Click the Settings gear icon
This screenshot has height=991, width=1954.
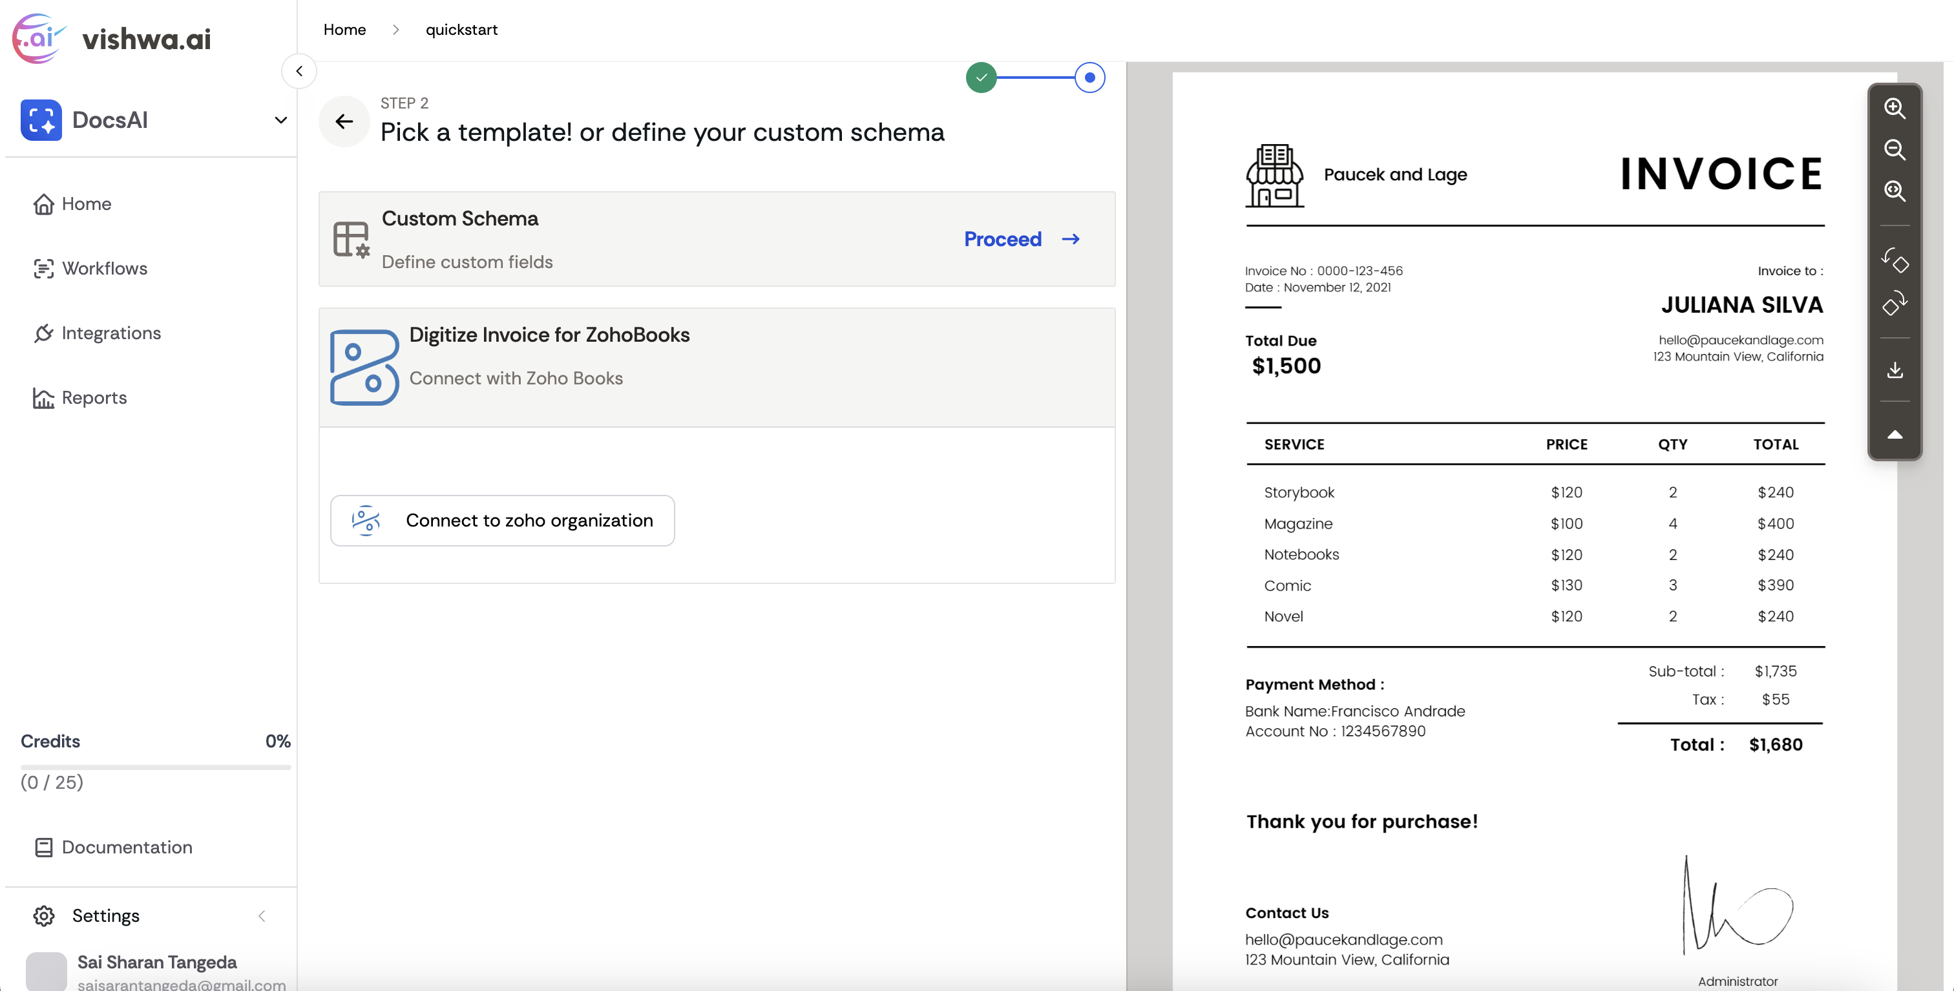[44, 916]
